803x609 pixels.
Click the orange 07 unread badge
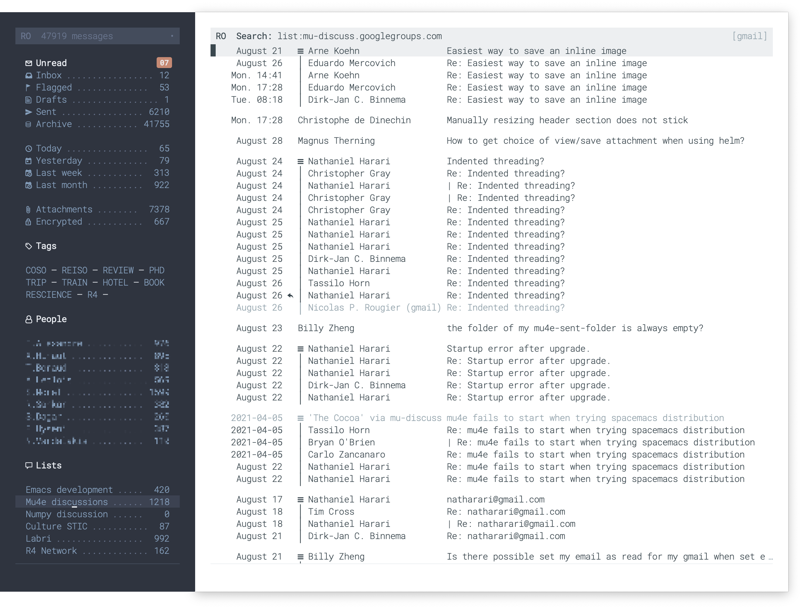click(164, 63)
